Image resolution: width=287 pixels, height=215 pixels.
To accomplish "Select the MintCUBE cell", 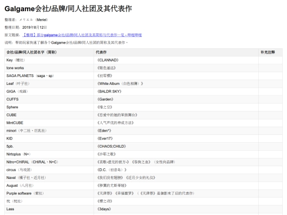I will [49, 123].
